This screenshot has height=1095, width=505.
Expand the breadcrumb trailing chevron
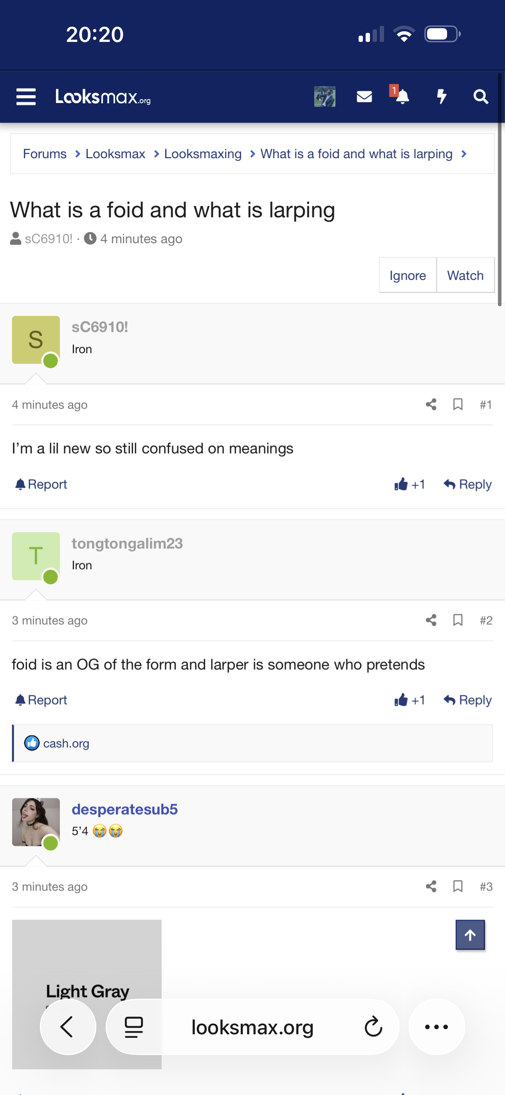coord(464,154)
